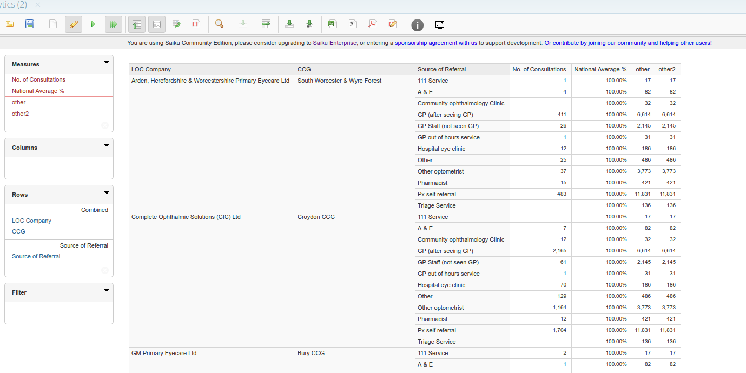The image size is (746, 373).
Task: Select 'Arden, Herefordshire & Worcestershire Primary Eyecare Ltd' cell
Action: [212, 143]
